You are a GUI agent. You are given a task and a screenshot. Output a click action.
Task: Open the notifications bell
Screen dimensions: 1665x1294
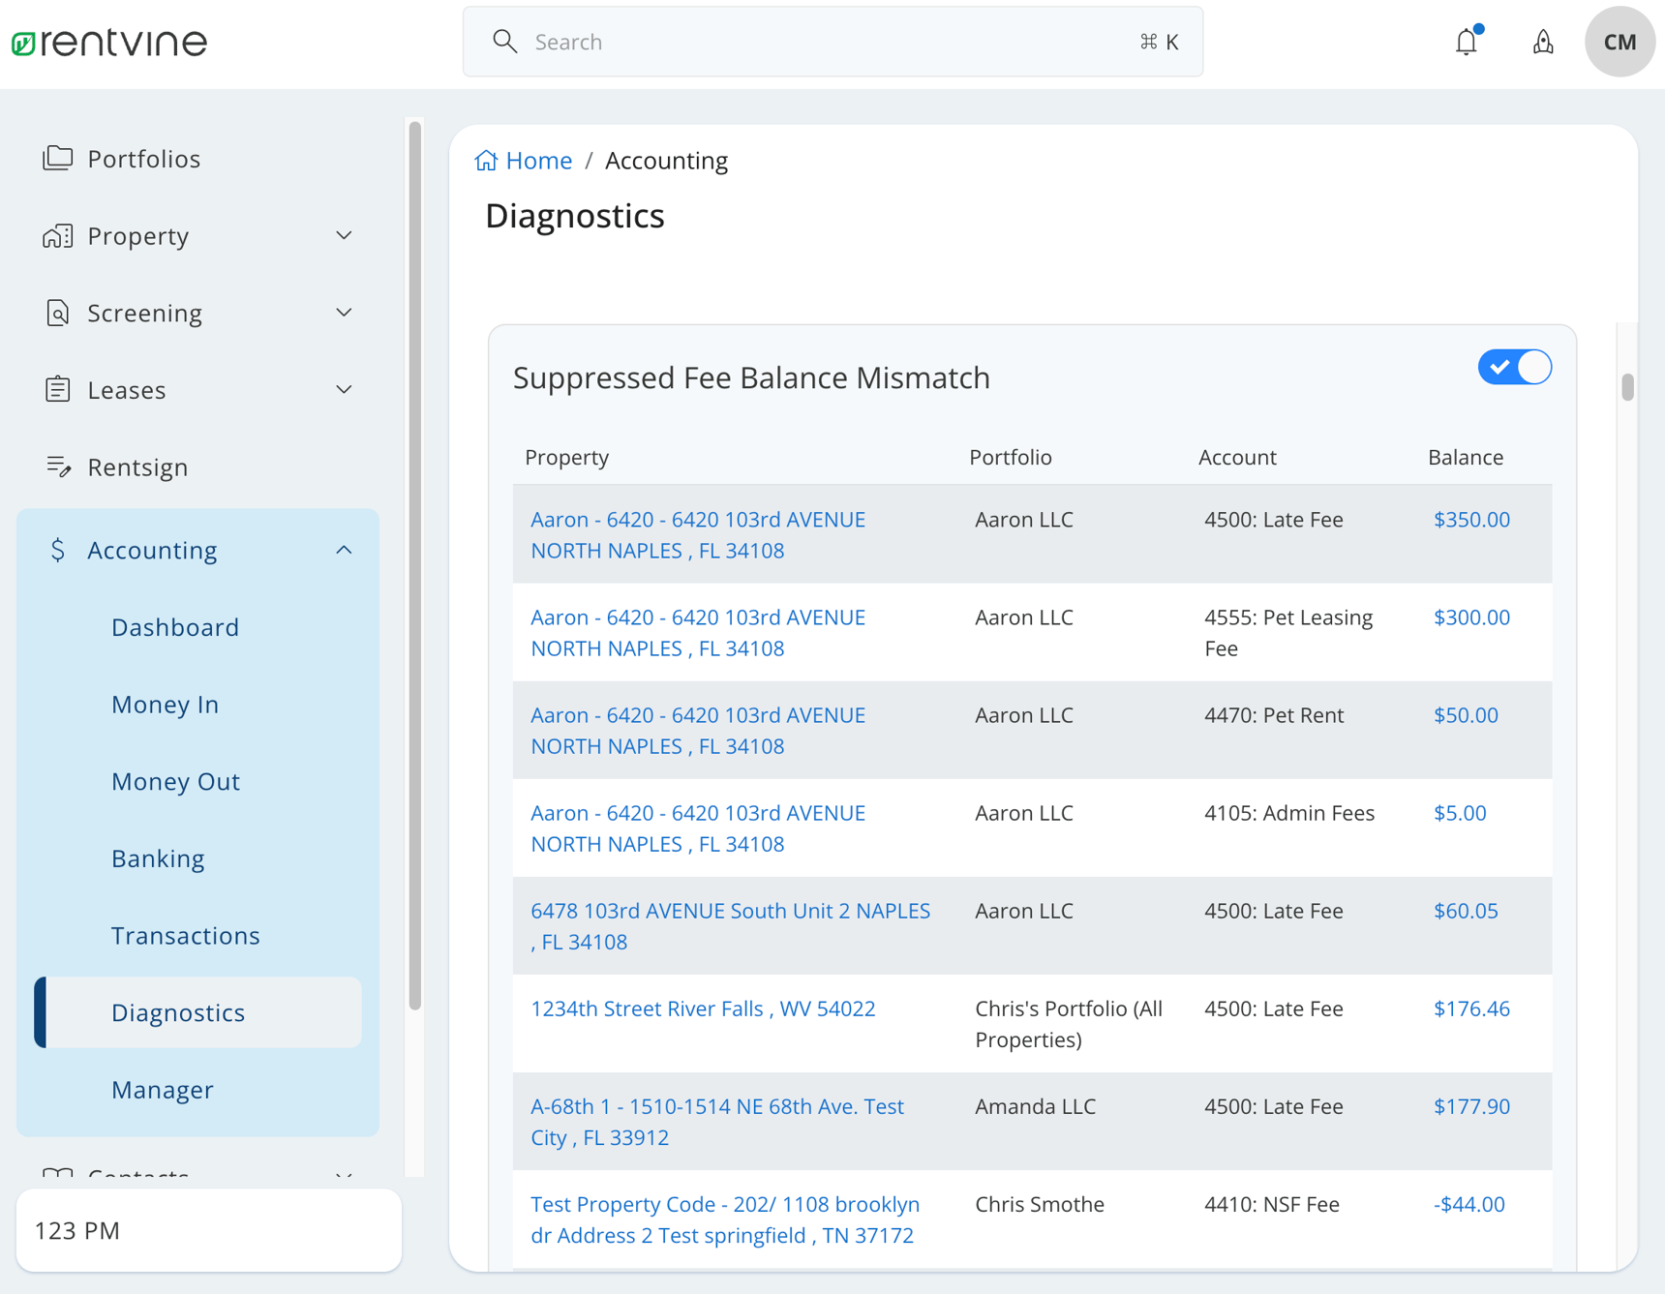tap(1466, 42)
